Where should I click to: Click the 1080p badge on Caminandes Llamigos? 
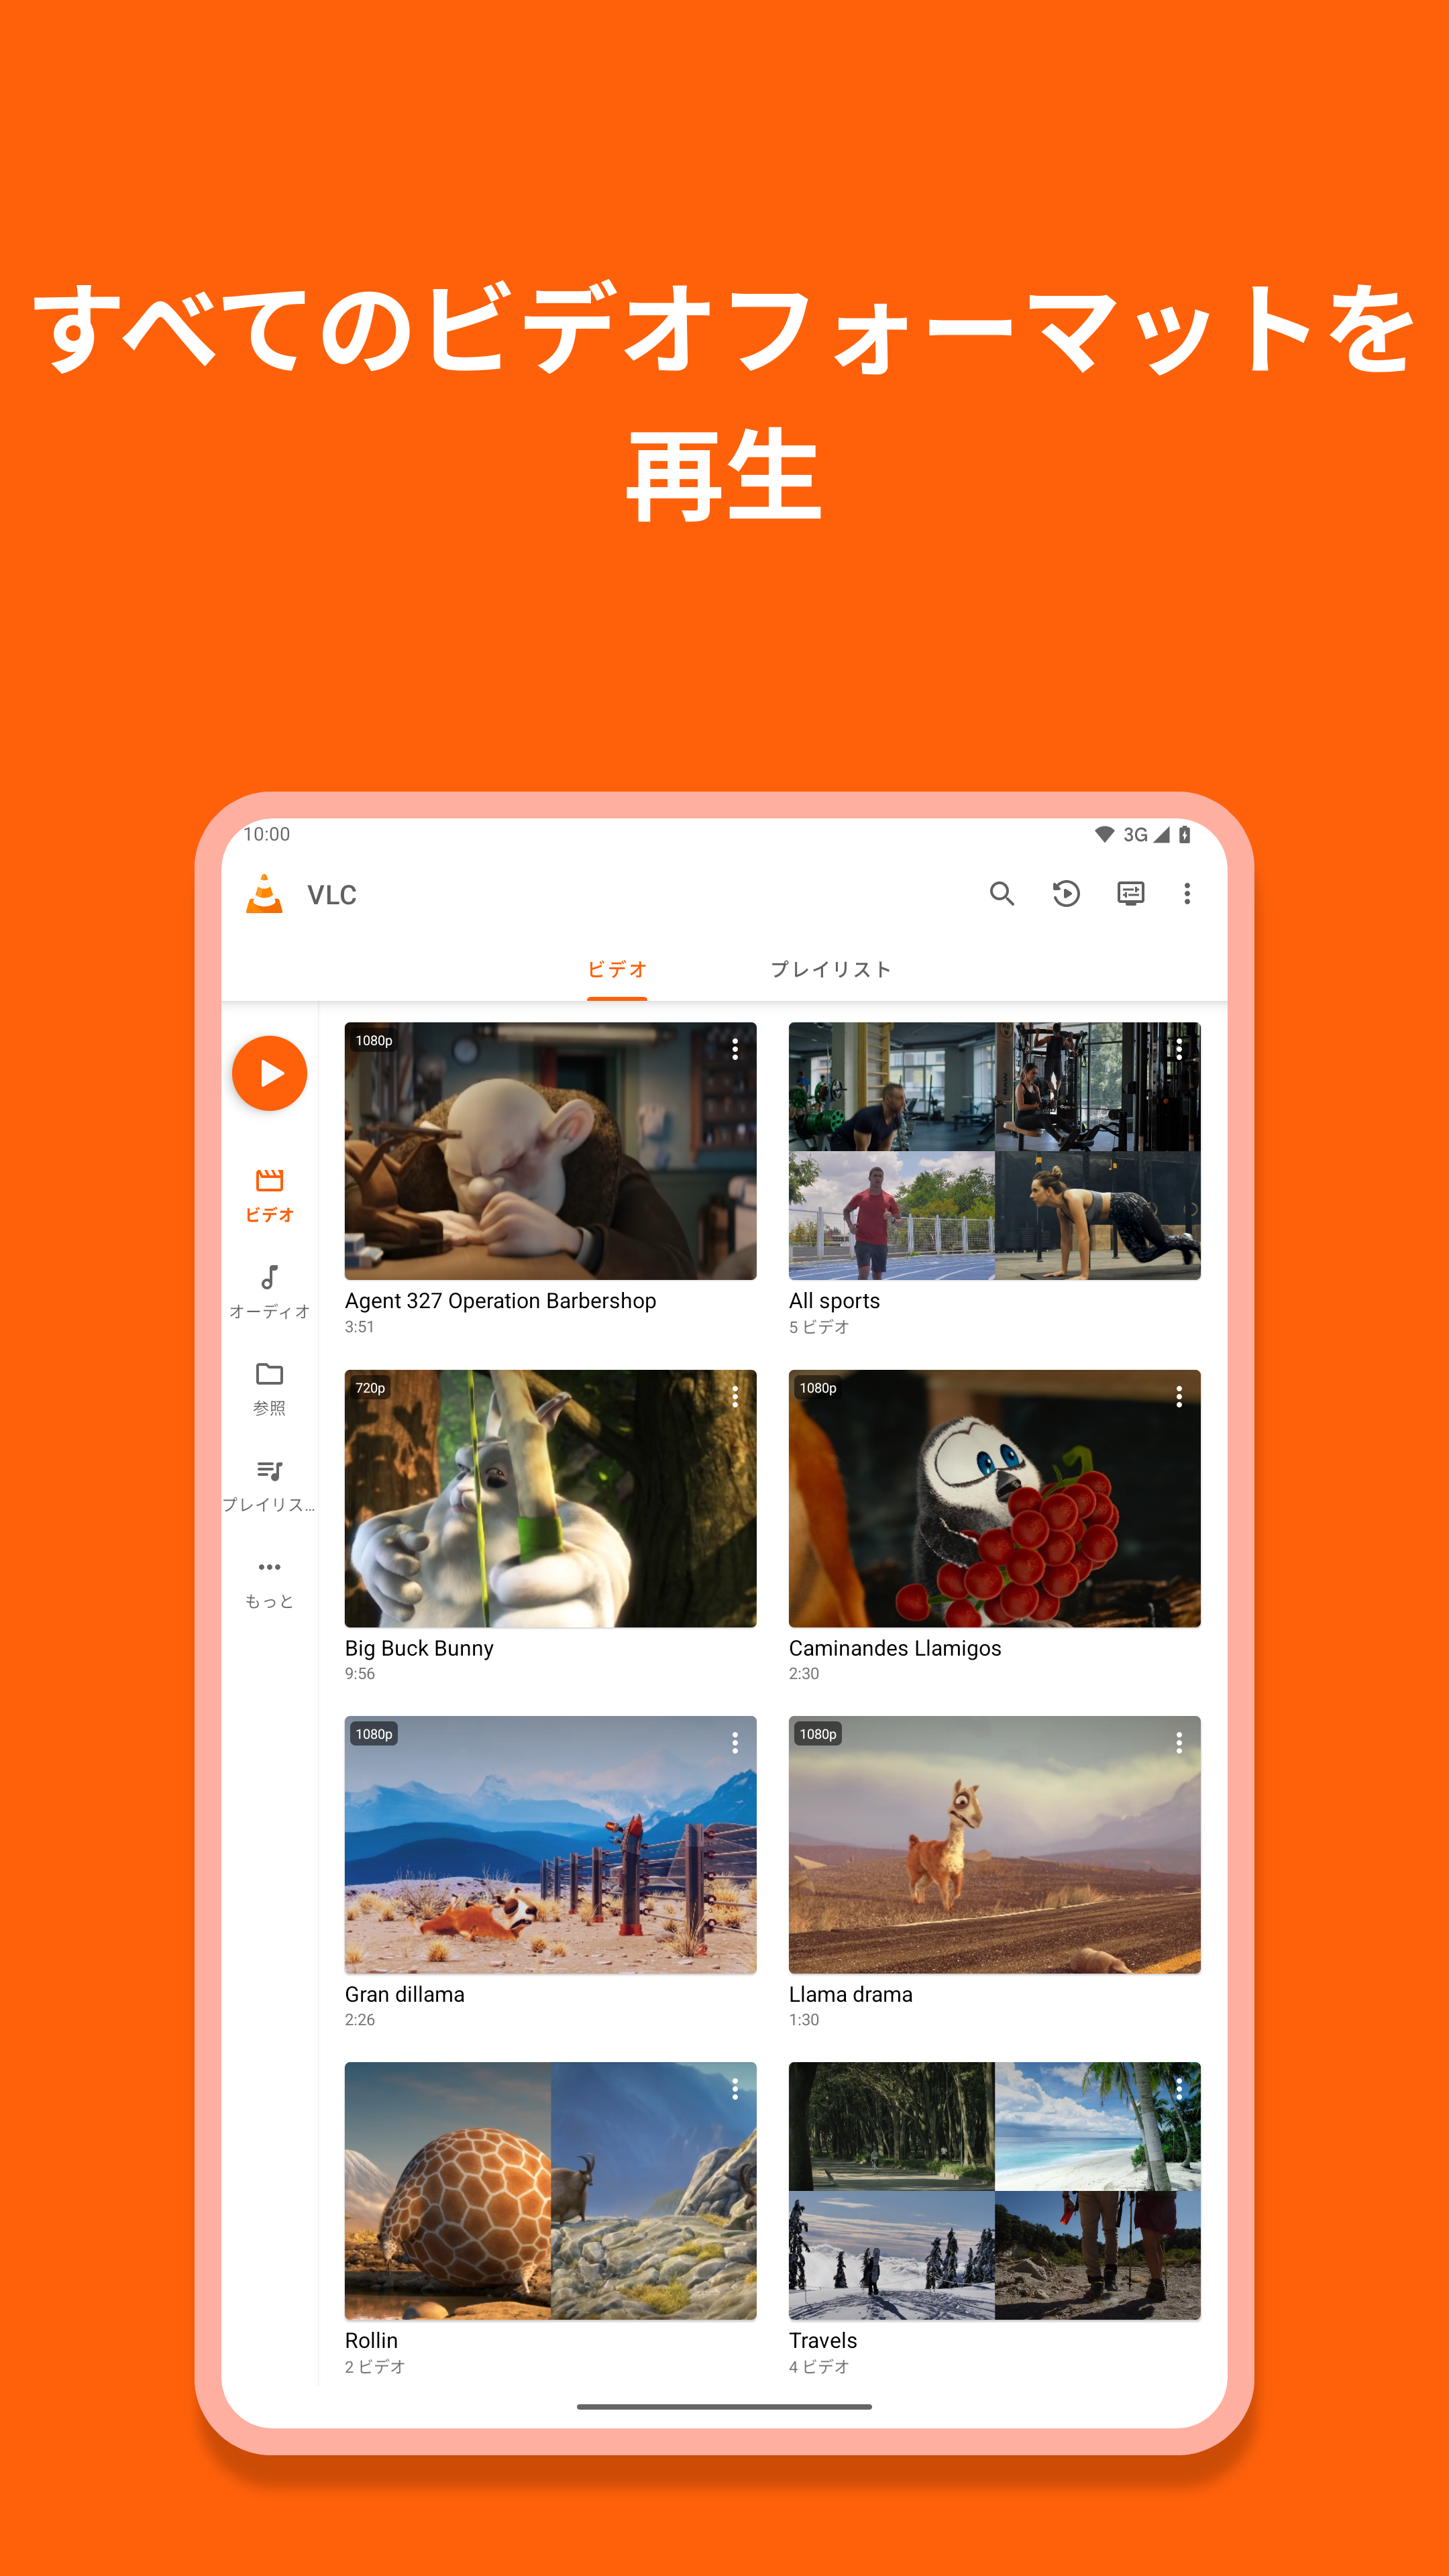tap(818, 1388)
